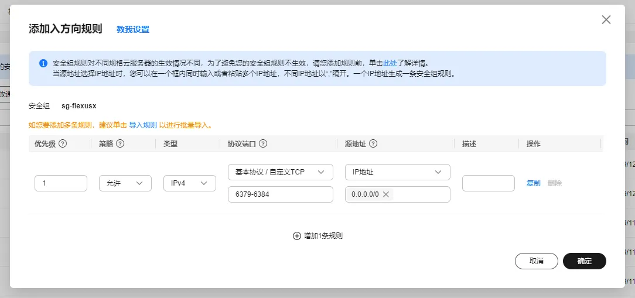The height and width of the screenshot is (298, 635).
Task: Click the 导入规则 import link
Action: point(143,125)
